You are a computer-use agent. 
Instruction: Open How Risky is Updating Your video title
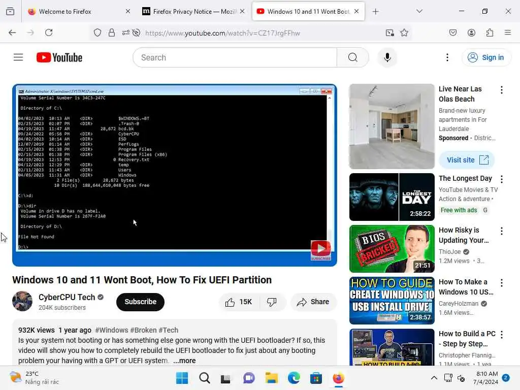coord(464,235)
